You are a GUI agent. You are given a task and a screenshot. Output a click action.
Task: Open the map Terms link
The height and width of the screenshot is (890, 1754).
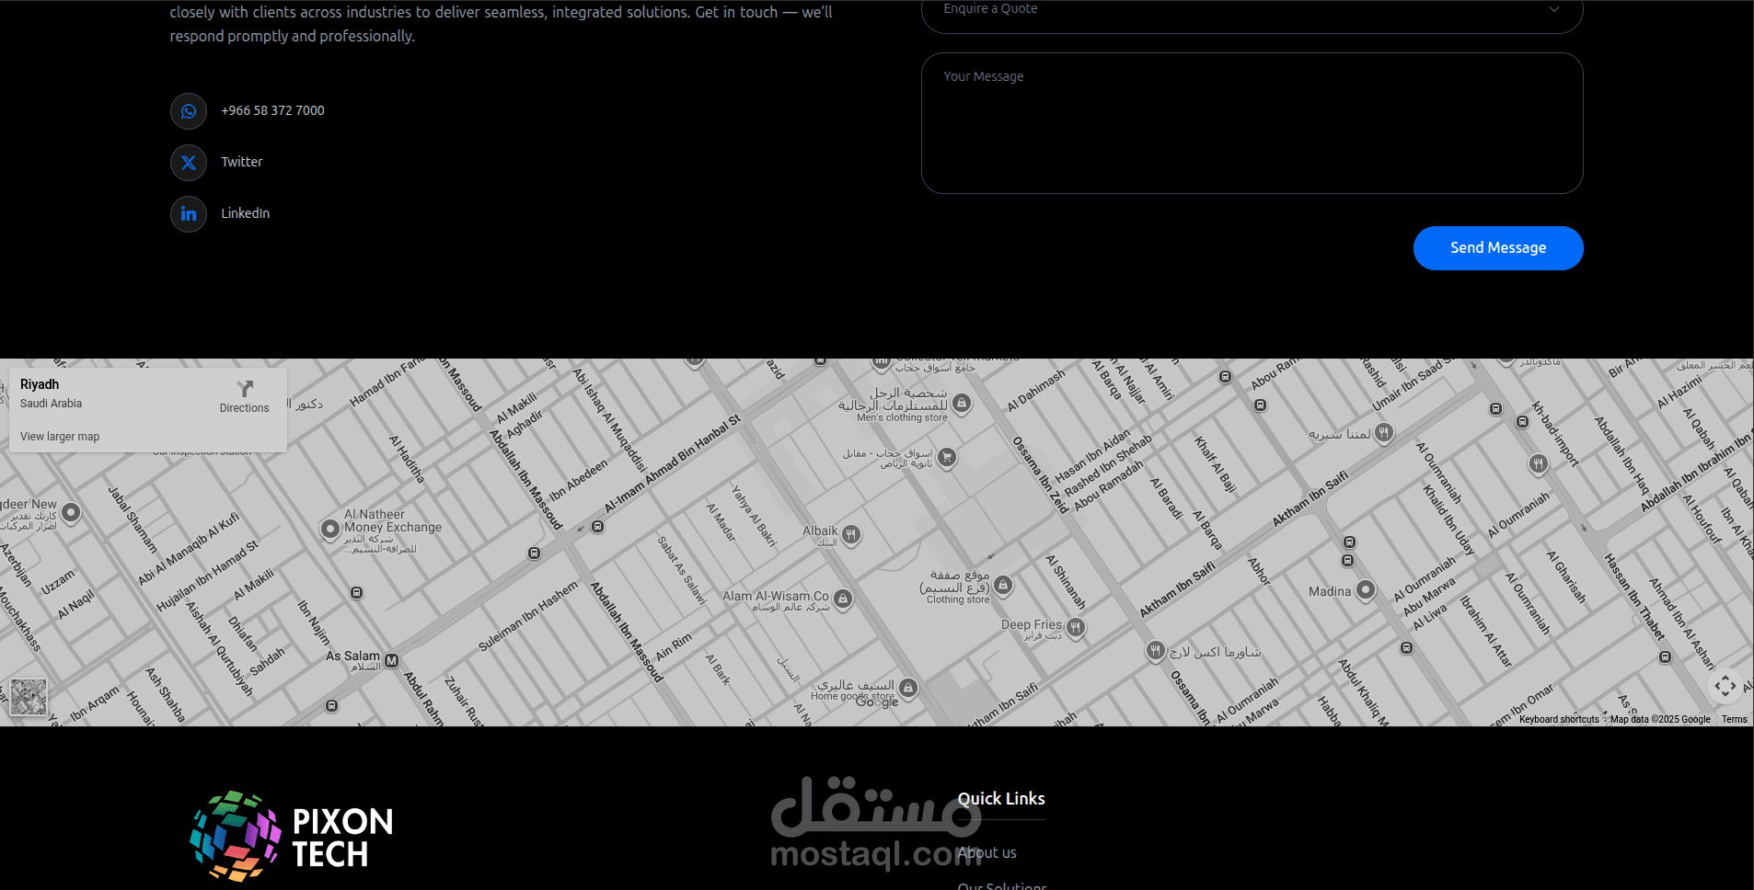click(1735, 720)
